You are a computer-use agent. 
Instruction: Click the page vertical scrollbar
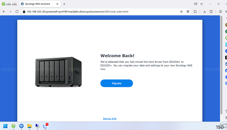221,61
